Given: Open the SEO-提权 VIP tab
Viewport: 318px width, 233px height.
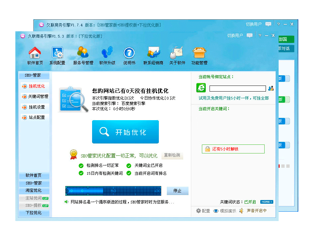Looking at the screenshot, I should [34, 205].
